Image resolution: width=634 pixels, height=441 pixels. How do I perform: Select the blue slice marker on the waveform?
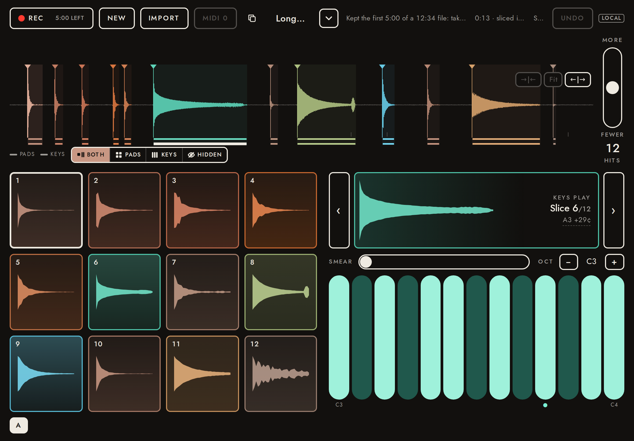[382, 67]
